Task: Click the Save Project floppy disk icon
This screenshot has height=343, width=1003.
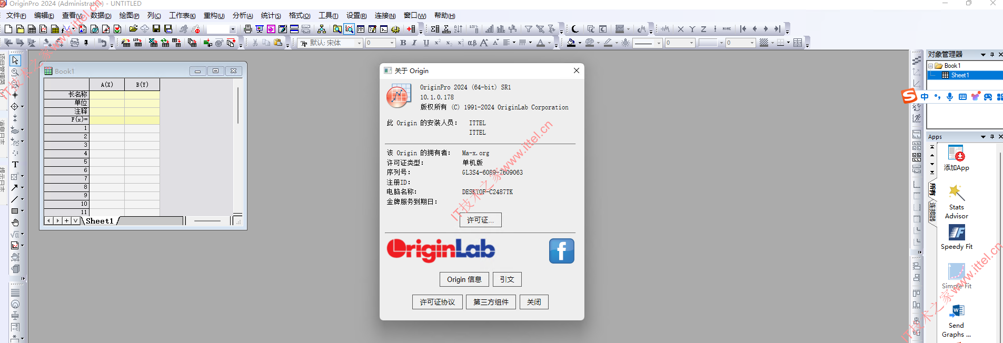Action: (156, 29)
